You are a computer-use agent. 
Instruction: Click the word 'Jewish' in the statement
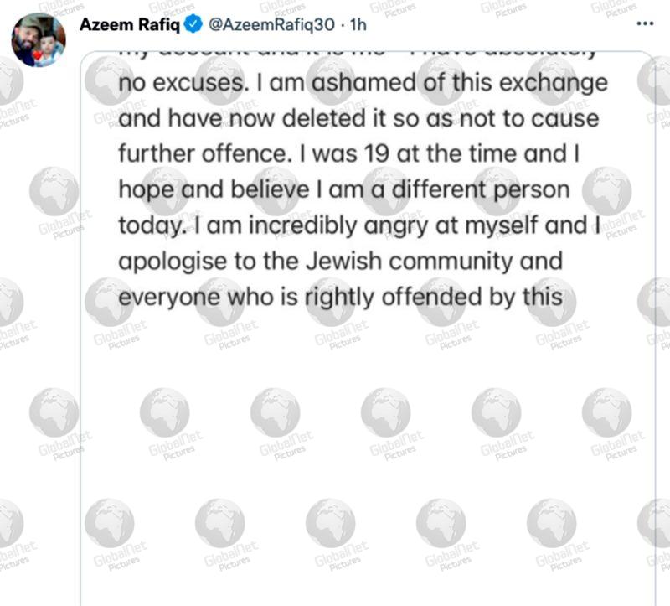click(343, 261)
